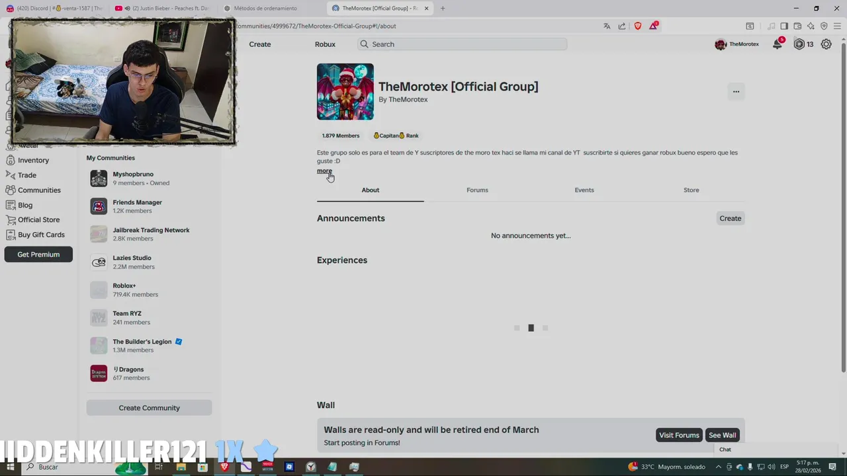Click the Roblox Search field
Image resolution: width=847 pixels, height=476 pixels.
(x=463, y=44)
